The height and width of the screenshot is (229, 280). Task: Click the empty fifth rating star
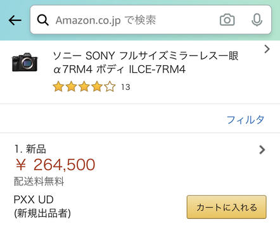110,87
